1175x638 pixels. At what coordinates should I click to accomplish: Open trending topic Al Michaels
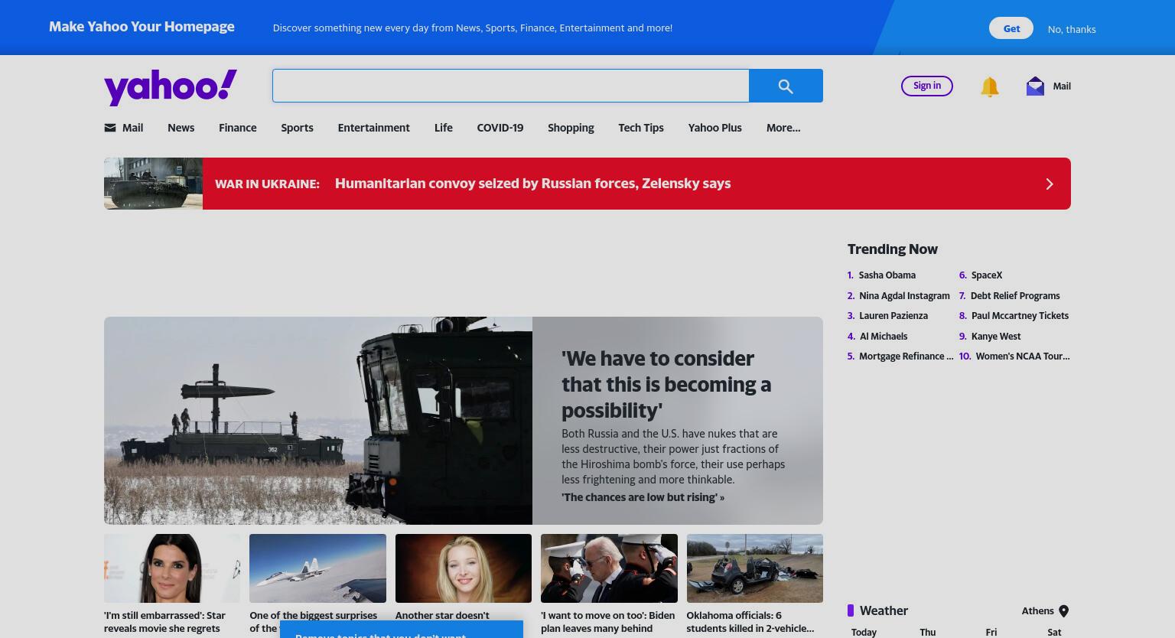[x=884, y=337]
